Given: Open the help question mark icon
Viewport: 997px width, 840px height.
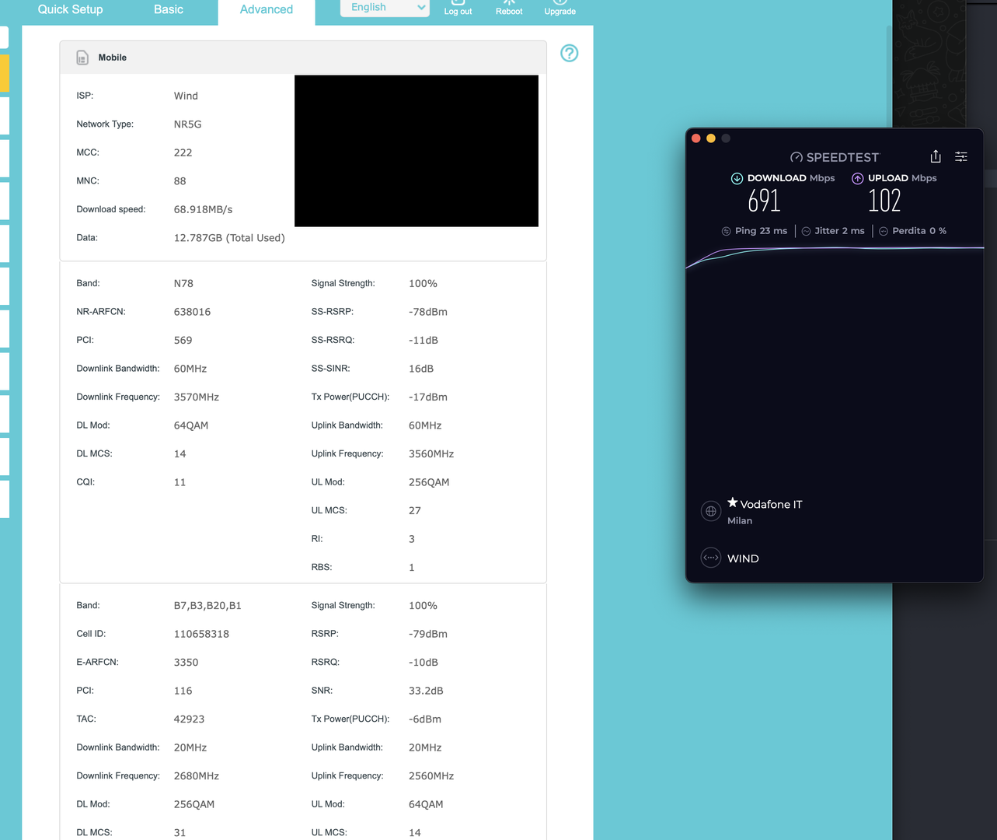Looking at the screenshot, I should tap(570, 53).
